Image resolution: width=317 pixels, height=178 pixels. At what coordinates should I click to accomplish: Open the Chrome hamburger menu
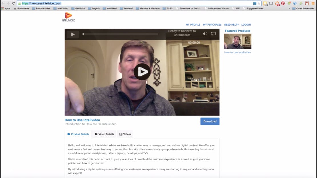[x=313, y=3]
